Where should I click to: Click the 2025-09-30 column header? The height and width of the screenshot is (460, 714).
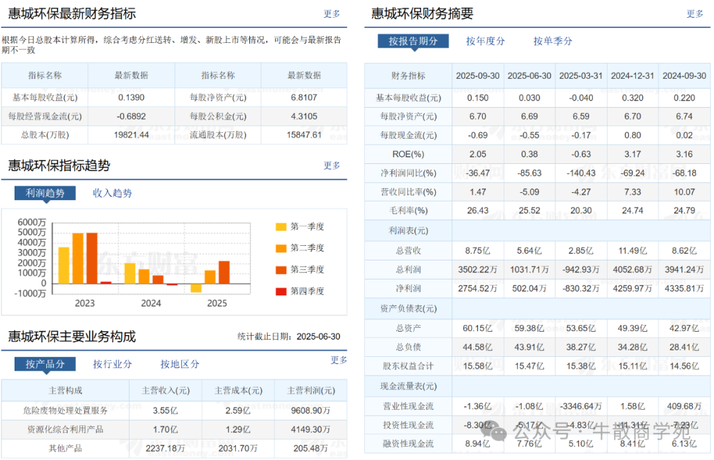click(x=478, y=75)
